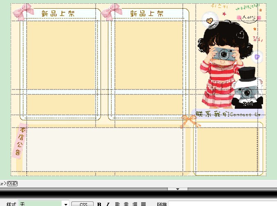The width and height of the screenshot is (277, 206).
Task: Click inside the contact box cell below 联系我们
Action: (227, 149)
